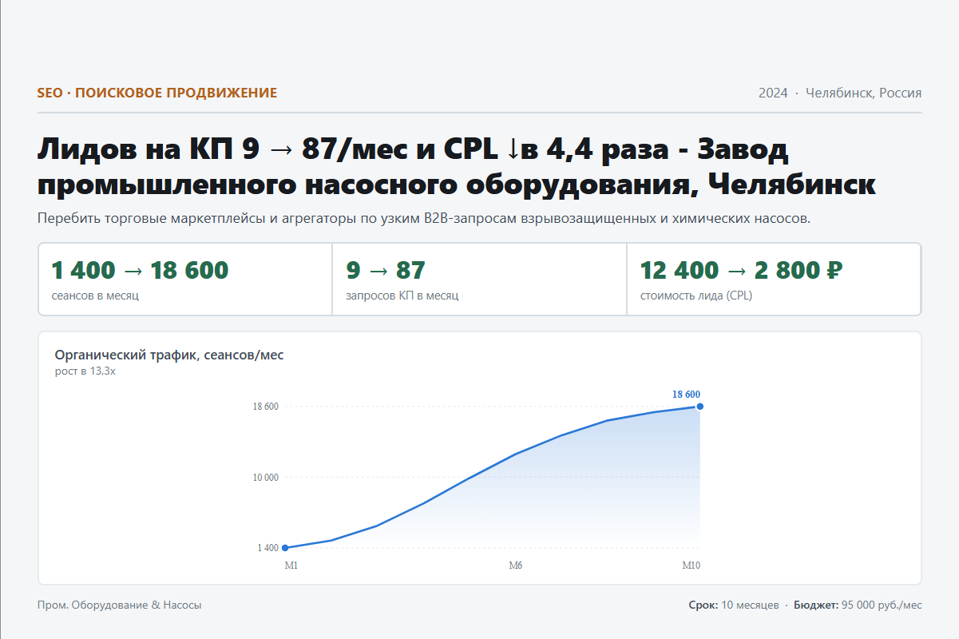Click the 'сеансов в месяц' label

95,296
